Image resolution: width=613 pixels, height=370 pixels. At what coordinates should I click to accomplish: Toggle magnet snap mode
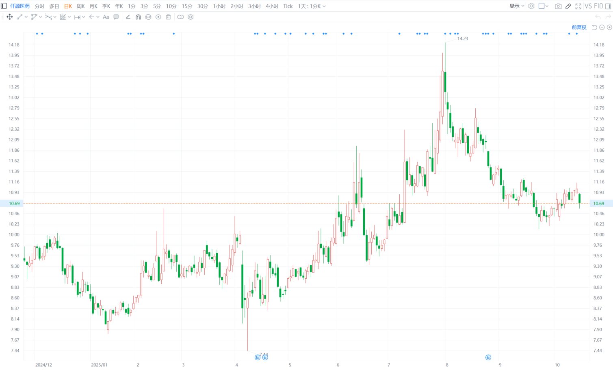click(x=138, y=17)
